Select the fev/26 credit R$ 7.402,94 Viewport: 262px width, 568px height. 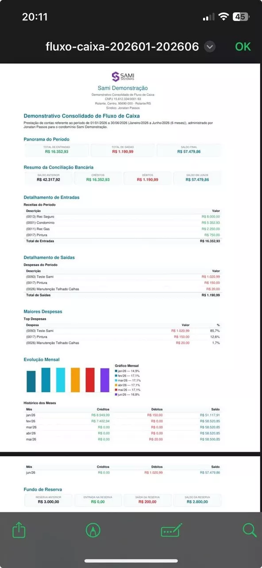pos(100,421)
